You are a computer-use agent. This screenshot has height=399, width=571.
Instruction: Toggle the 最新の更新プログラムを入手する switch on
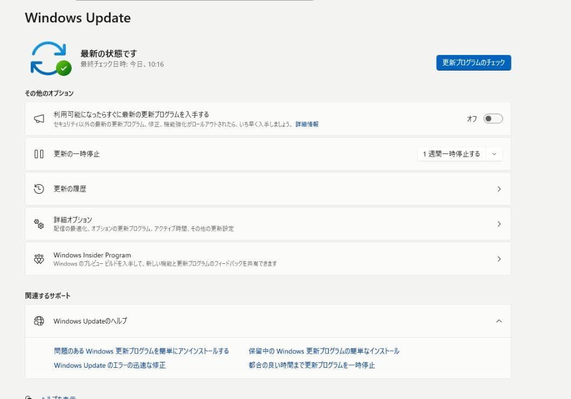[x=493, y=119]
